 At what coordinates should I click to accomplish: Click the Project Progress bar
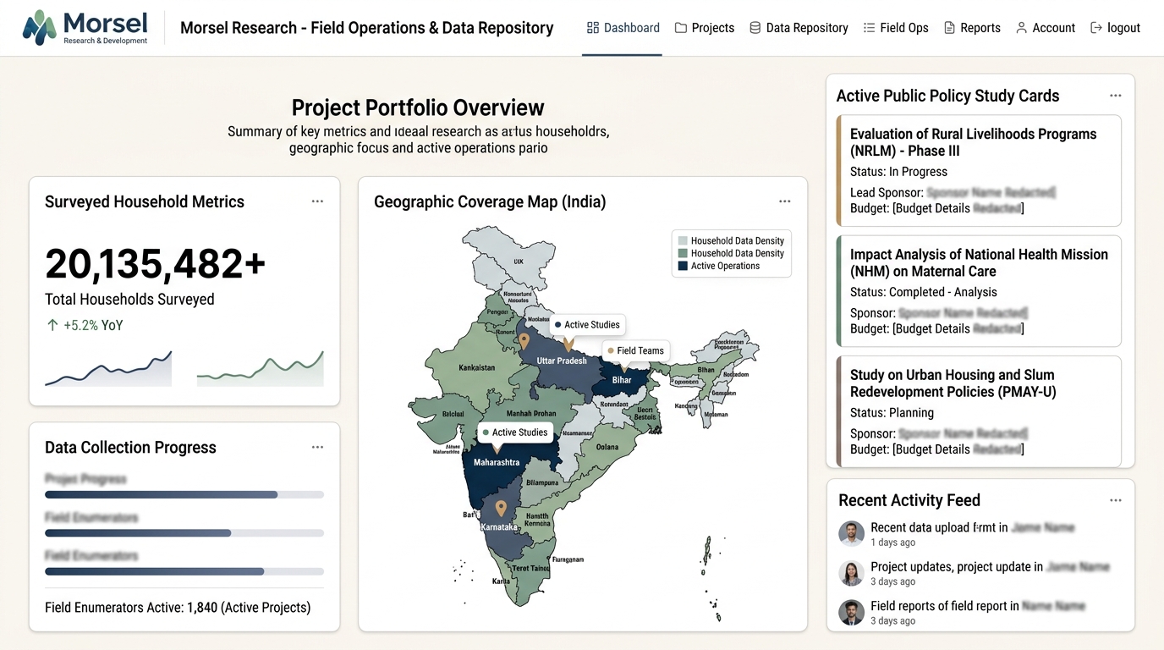(x=184, y=494)
